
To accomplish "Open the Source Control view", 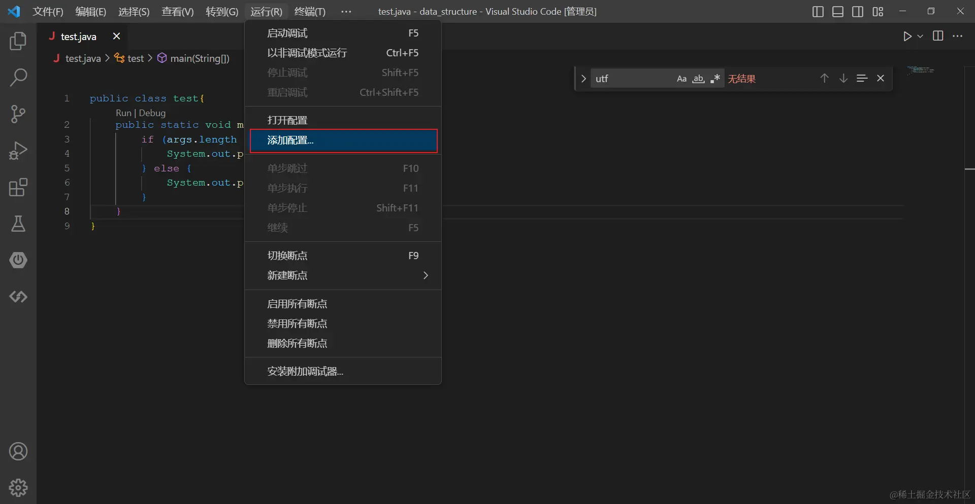I will tap(18, 114).
